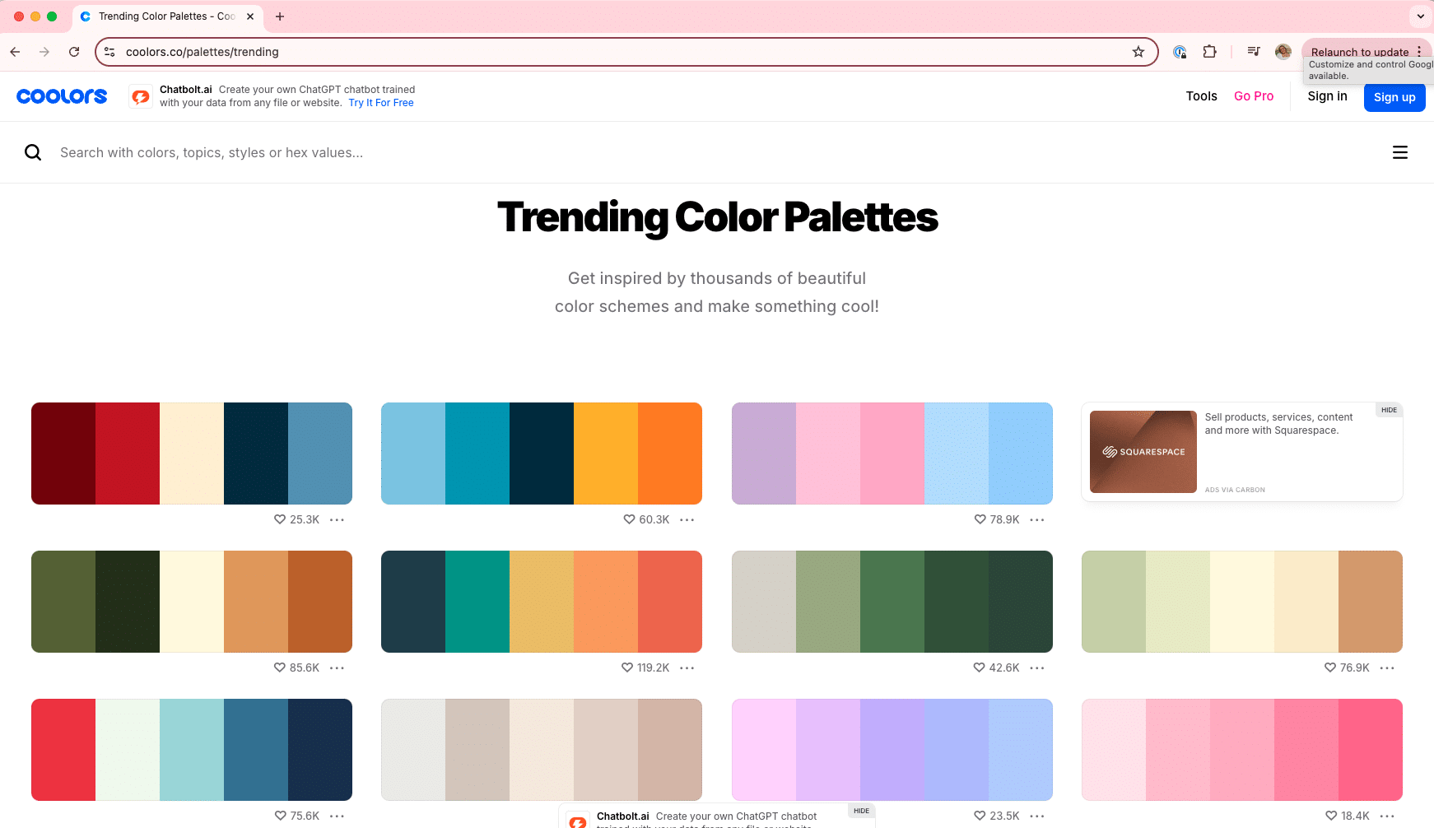Open more options for 42.6K palette
Viewport: 1434px width, 828px height.
1037,668
